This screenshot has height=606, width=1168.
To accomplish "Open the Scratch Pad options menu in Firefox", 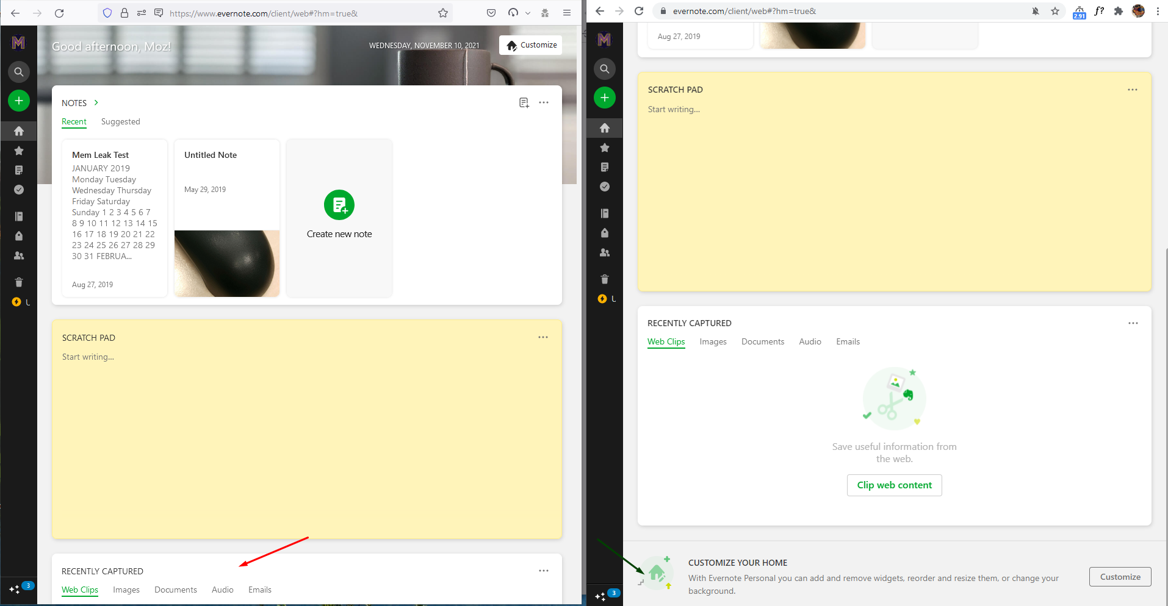I will (543, 337).
